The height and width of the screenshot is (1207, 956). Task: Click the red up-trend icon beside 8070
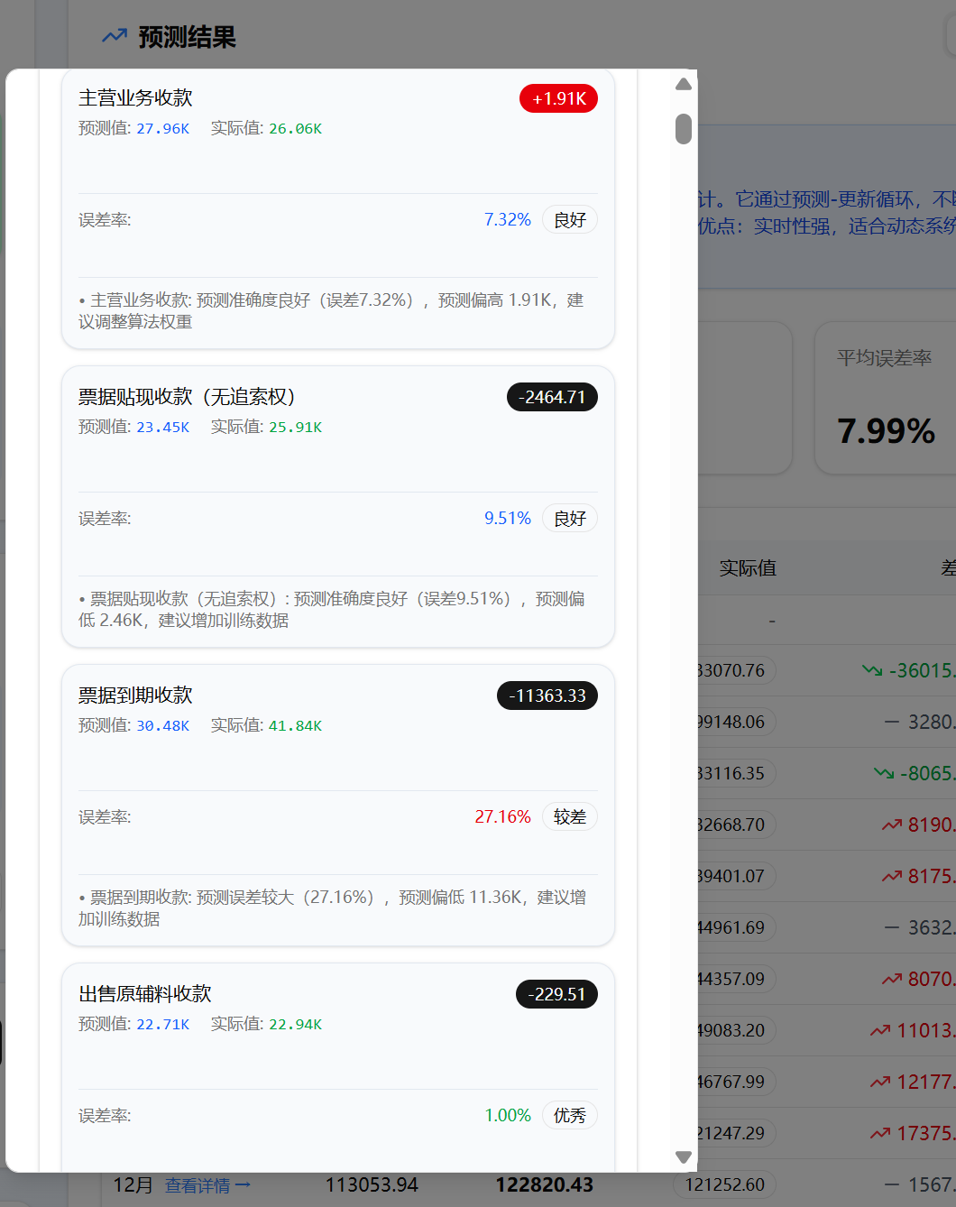coord(892,979)
